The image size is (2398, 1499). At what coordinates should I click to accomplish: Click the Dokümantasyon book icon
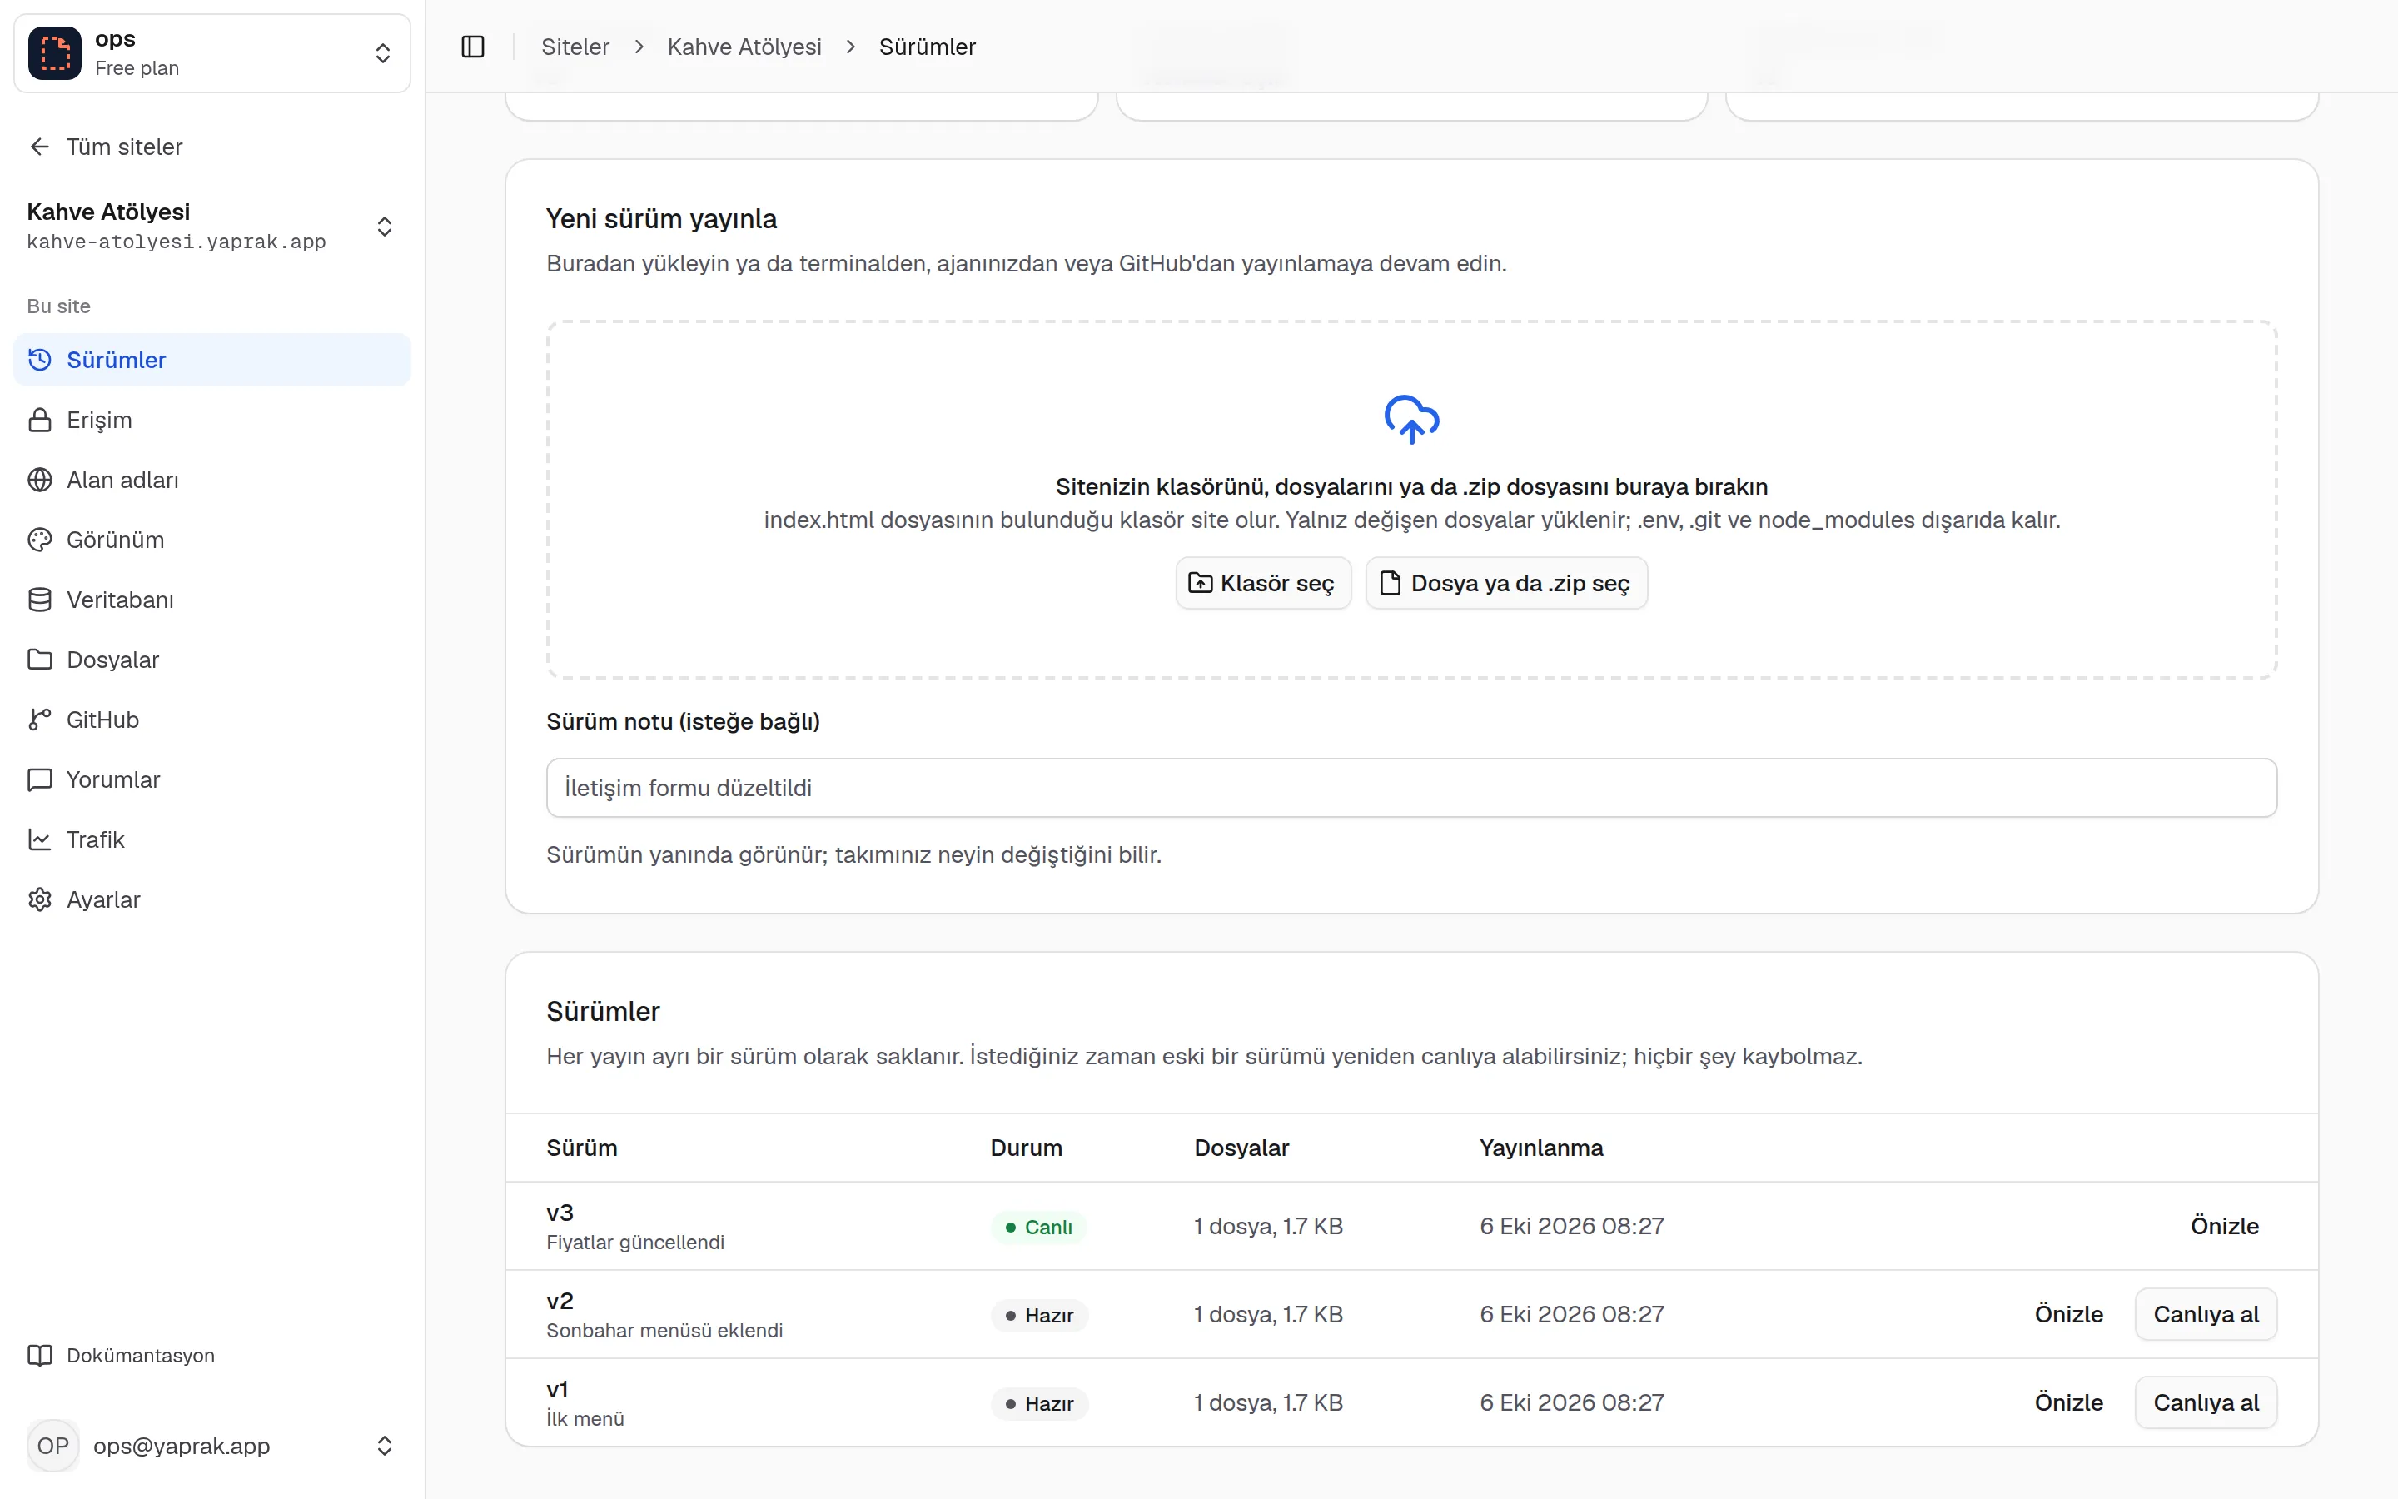click(40, 1355)
